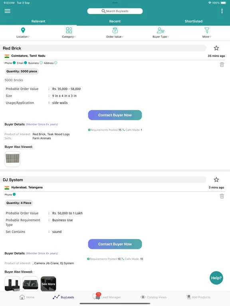Open Catalog Views in bottom bar

(153, 297)
